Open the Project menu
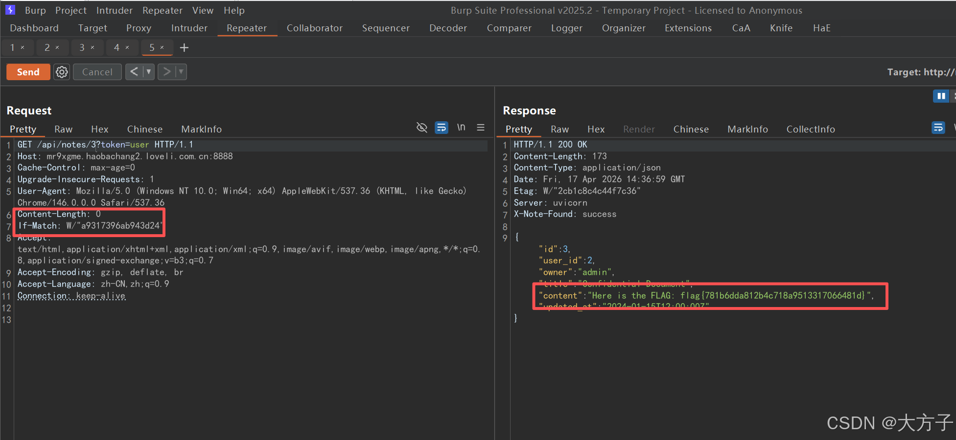Viewport: 956px width, 440px height. pyautogui.click(x=71, y=10)
